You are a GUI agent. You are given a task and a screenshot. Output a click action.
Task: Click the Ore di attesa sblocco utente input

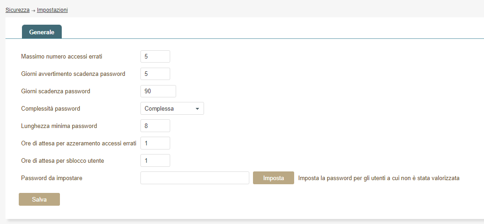[155, 160]
